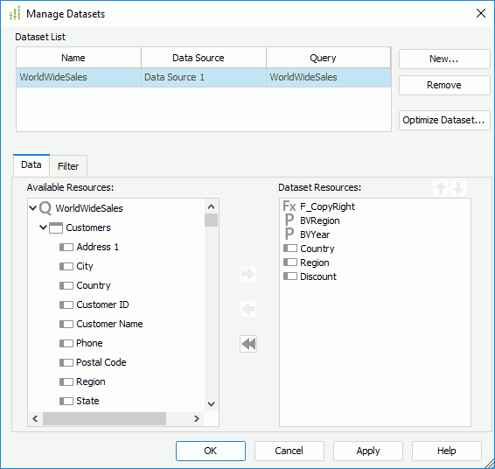The height and width of the screenshot is (469, 495).
Task: Click the add resource right arrow icon
Action: pos(248,274)
